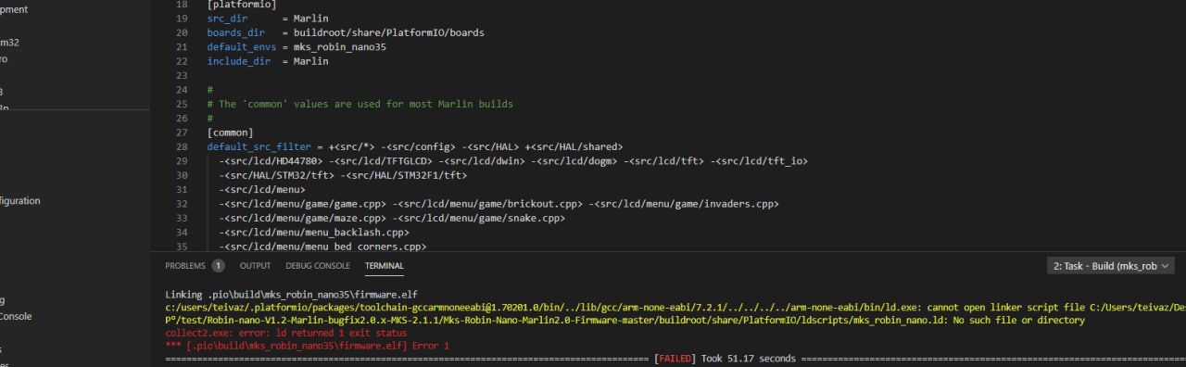The image size is (1186, 367).
Task: Click the comment about 'common' values
Action: (x=360, y=104)
